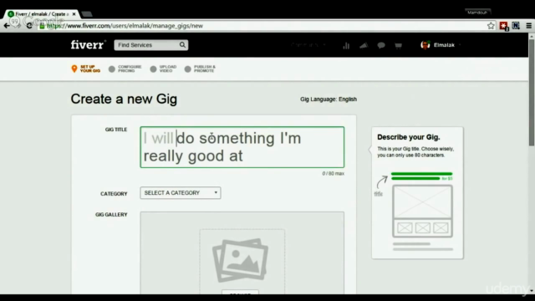Viewport: 535px width, 301px height.
Task: Click the '0 / 80 max' character counter
Action: pyautogui.click(x=334, y=173)
